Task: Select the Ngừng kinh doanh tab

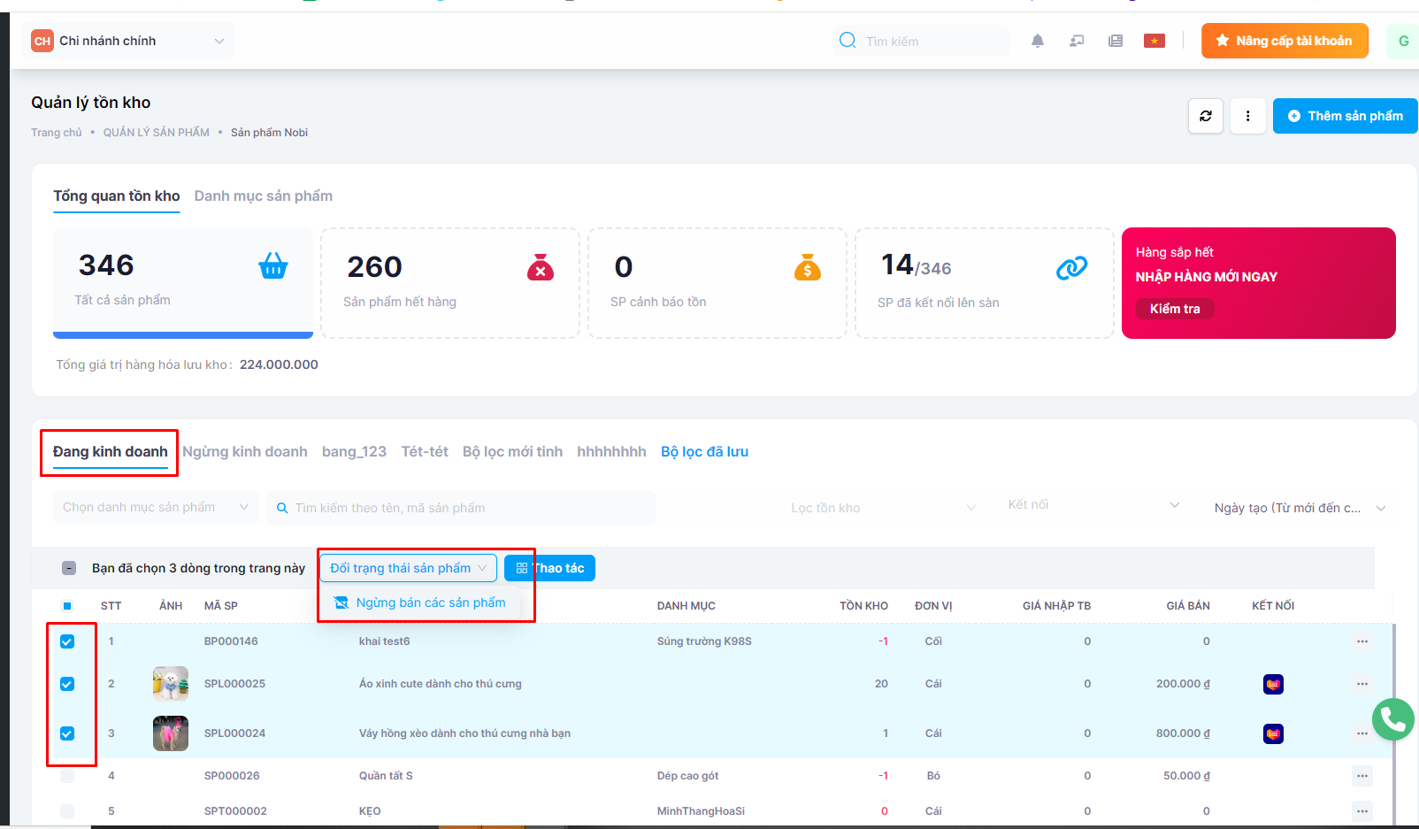Action: click(245, 452)
